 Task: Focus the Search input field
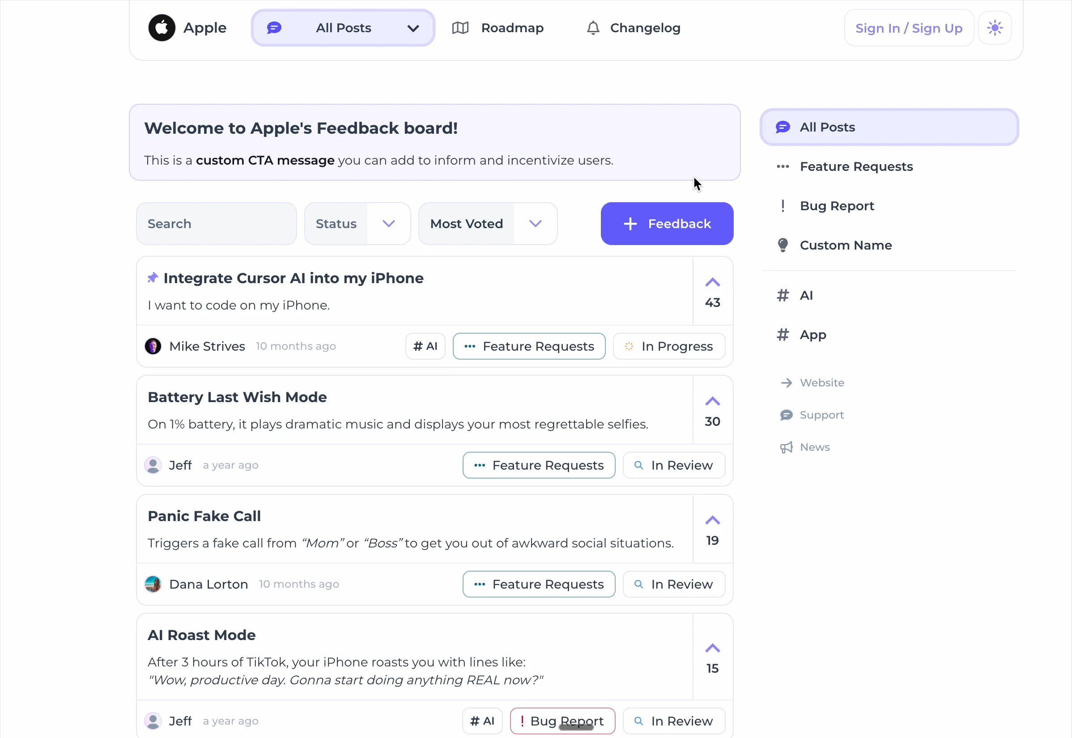216,224
